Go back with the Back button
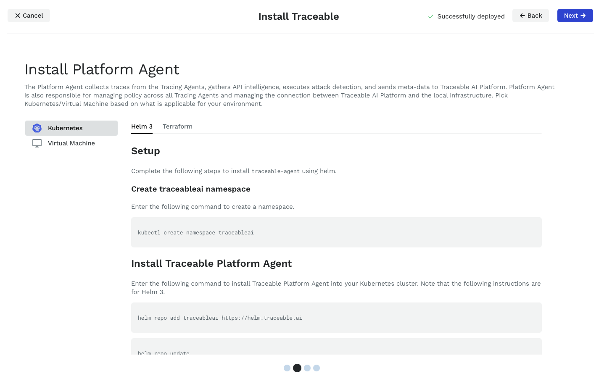612x376 pixels. (530, 16)
